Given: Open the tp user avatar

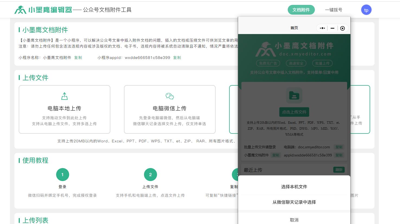Looking at the screenshot, I should click(x=366, y=10).
